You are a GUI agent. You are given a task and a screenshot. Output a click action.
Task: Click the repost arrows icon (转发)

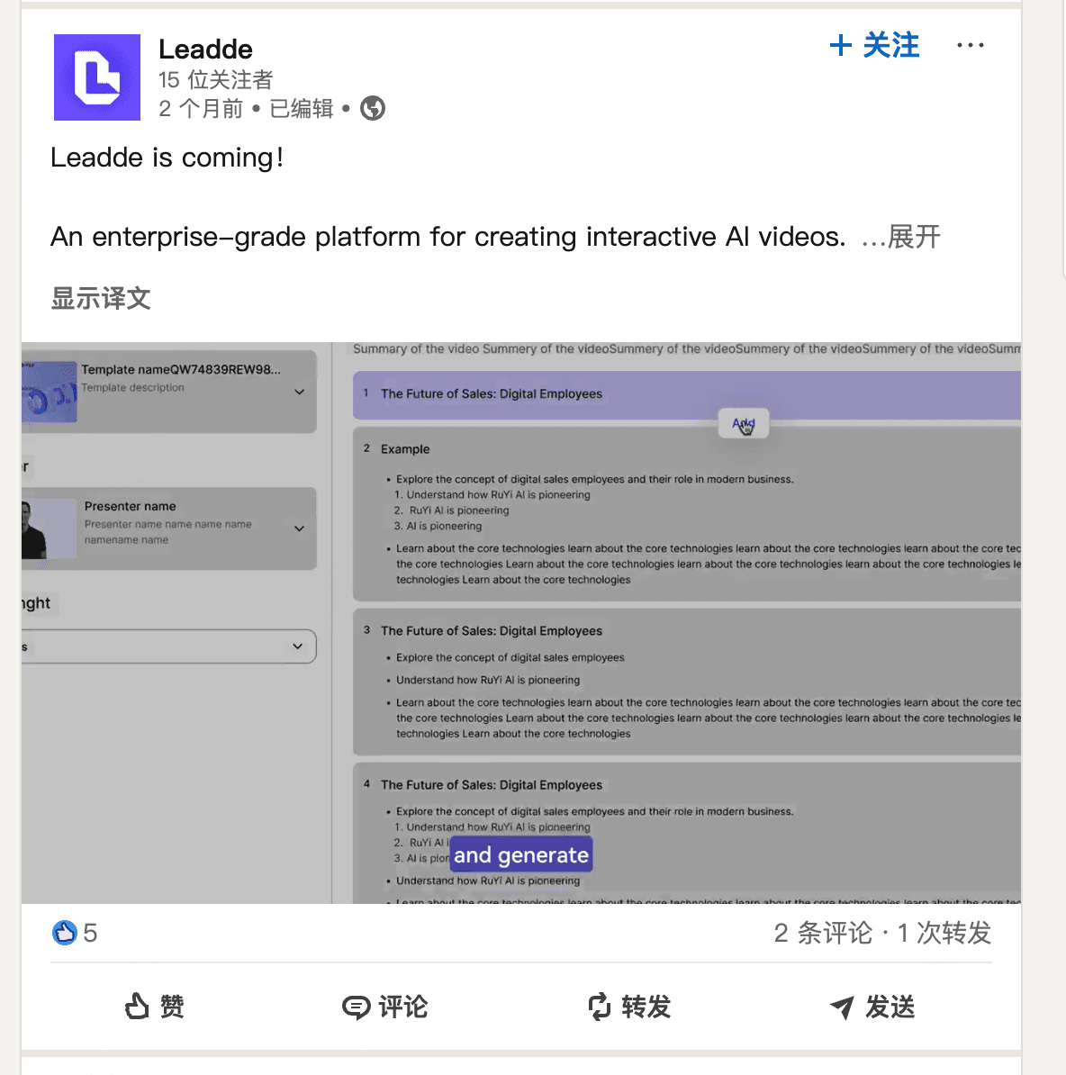(x=599, y=1007)
